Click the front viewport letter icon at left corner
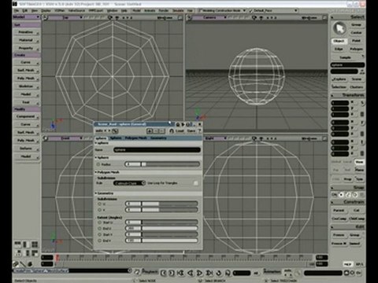Screen dimensions: 378x283 pos(45,138)
